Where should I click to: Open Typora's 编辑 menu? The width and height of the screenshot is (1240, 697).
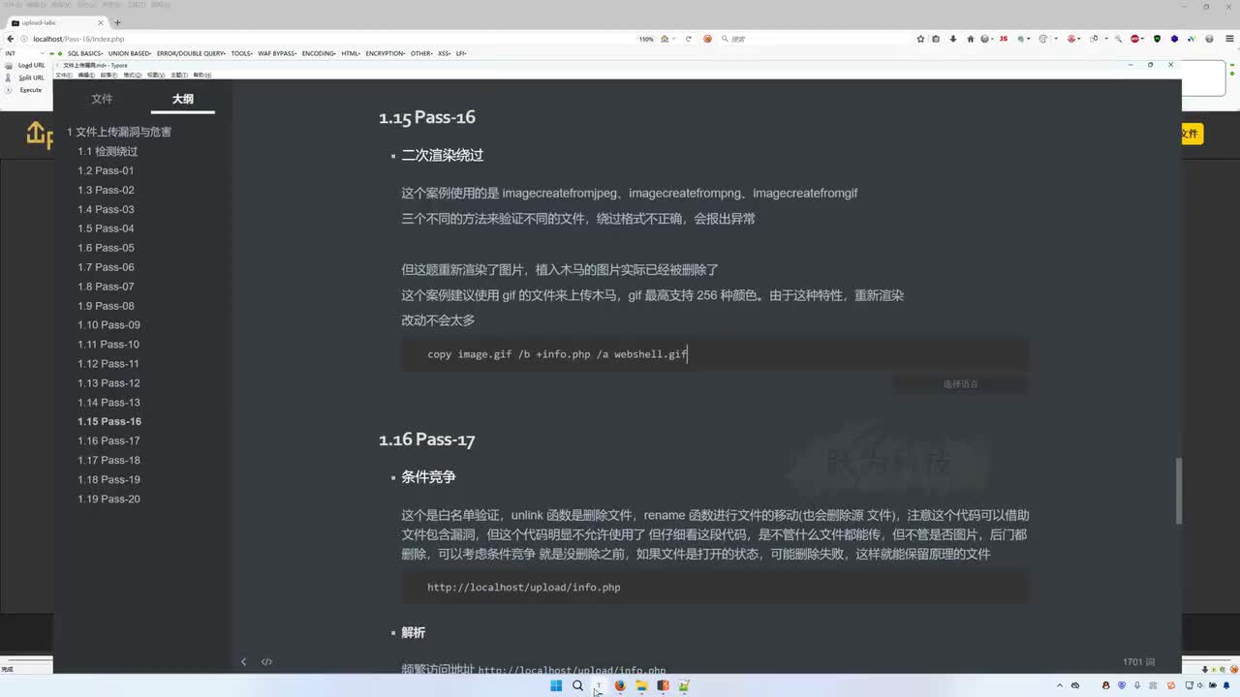86,75
